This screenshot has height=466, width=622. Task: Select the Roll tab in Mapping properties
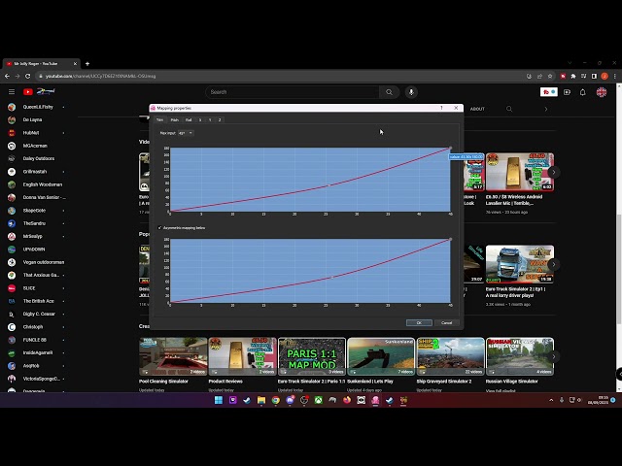[189, 119]
